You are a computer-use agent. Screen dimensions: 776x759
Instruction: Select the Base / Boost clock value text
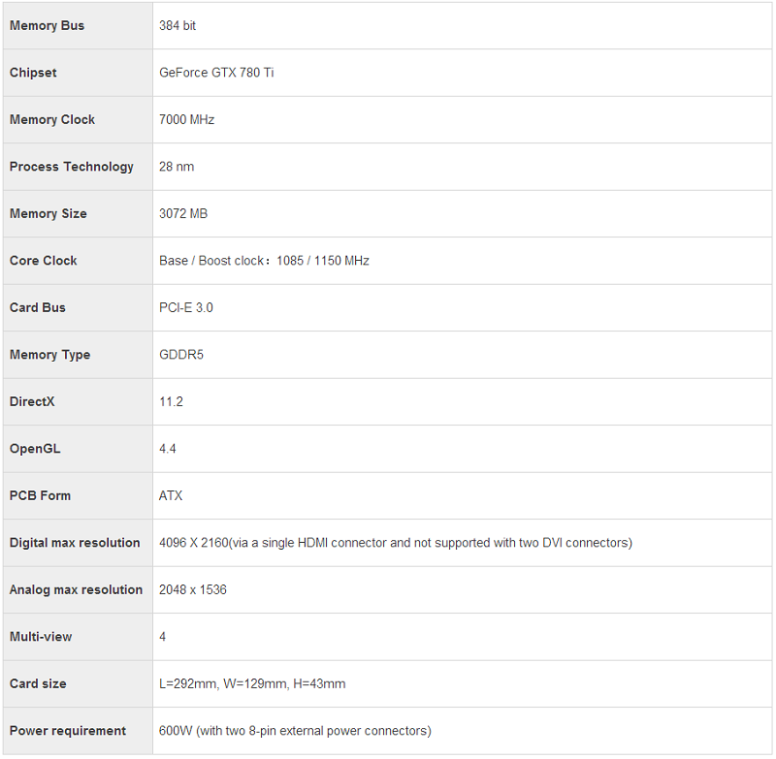tap(264, 261)
